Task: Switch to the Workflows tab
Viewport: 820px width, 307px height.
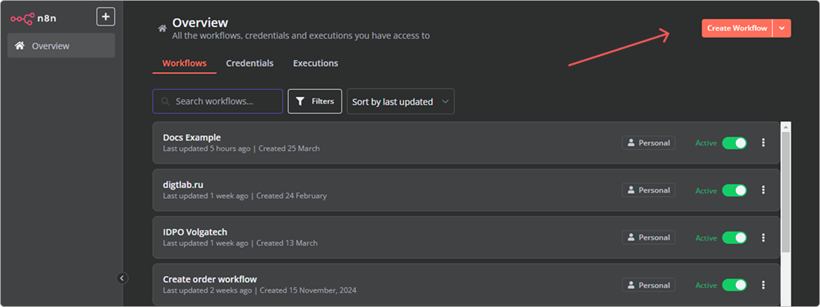Action: pos(184,63)
